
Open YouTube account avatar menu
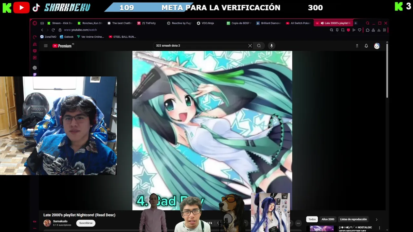(x=377, y=46)
